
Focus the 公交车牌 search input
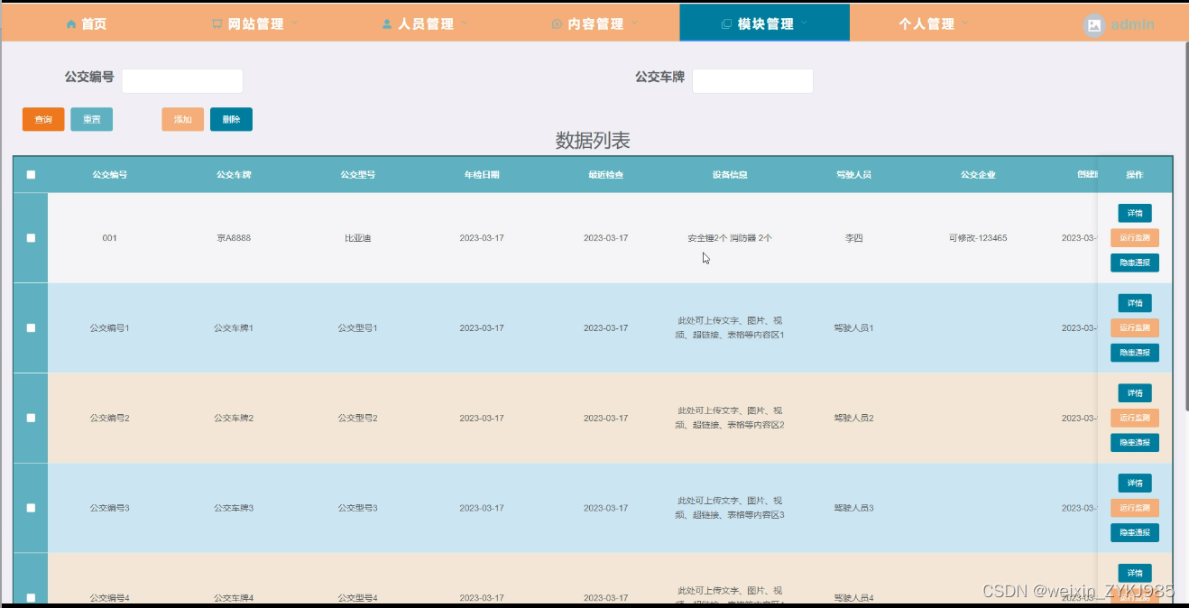point(752,81)
